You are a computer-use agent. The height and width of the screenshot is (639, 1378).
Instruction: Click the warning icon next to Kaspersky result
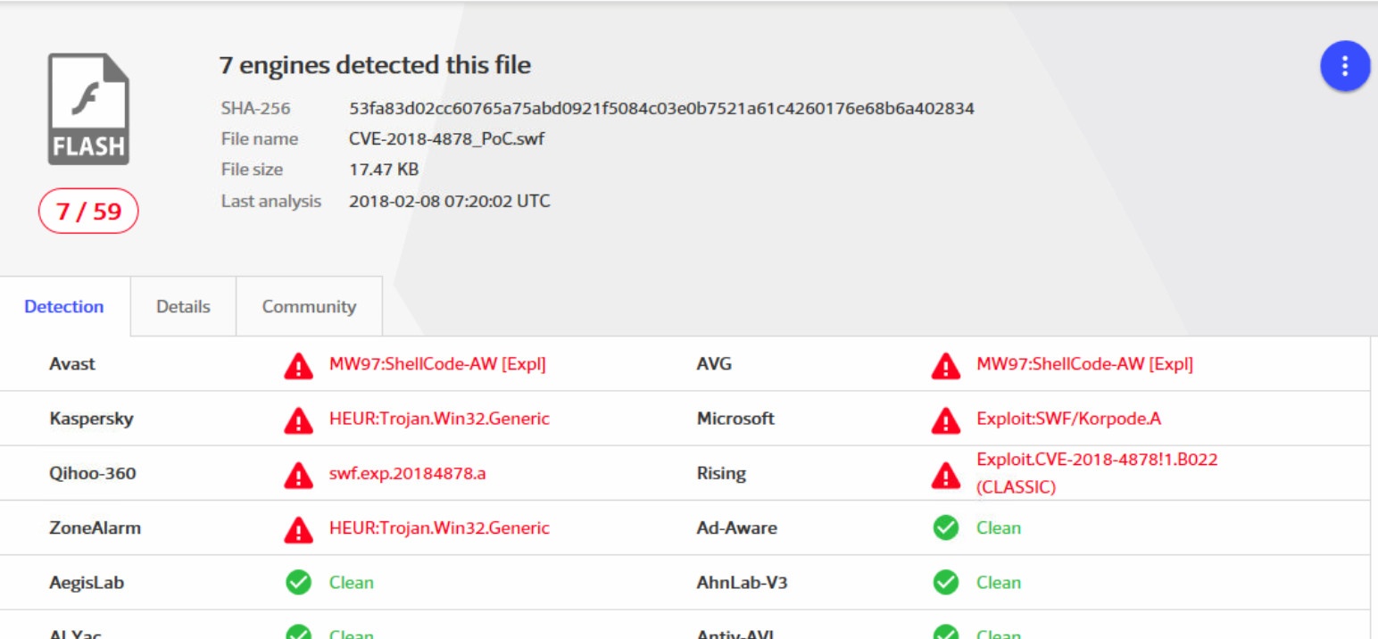click(298, 419)
